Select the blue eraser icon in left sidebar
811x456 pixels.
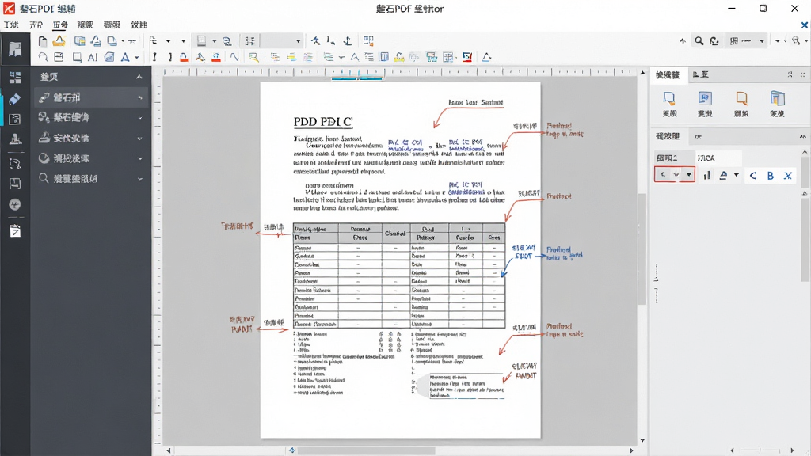(x=15, y=99)
